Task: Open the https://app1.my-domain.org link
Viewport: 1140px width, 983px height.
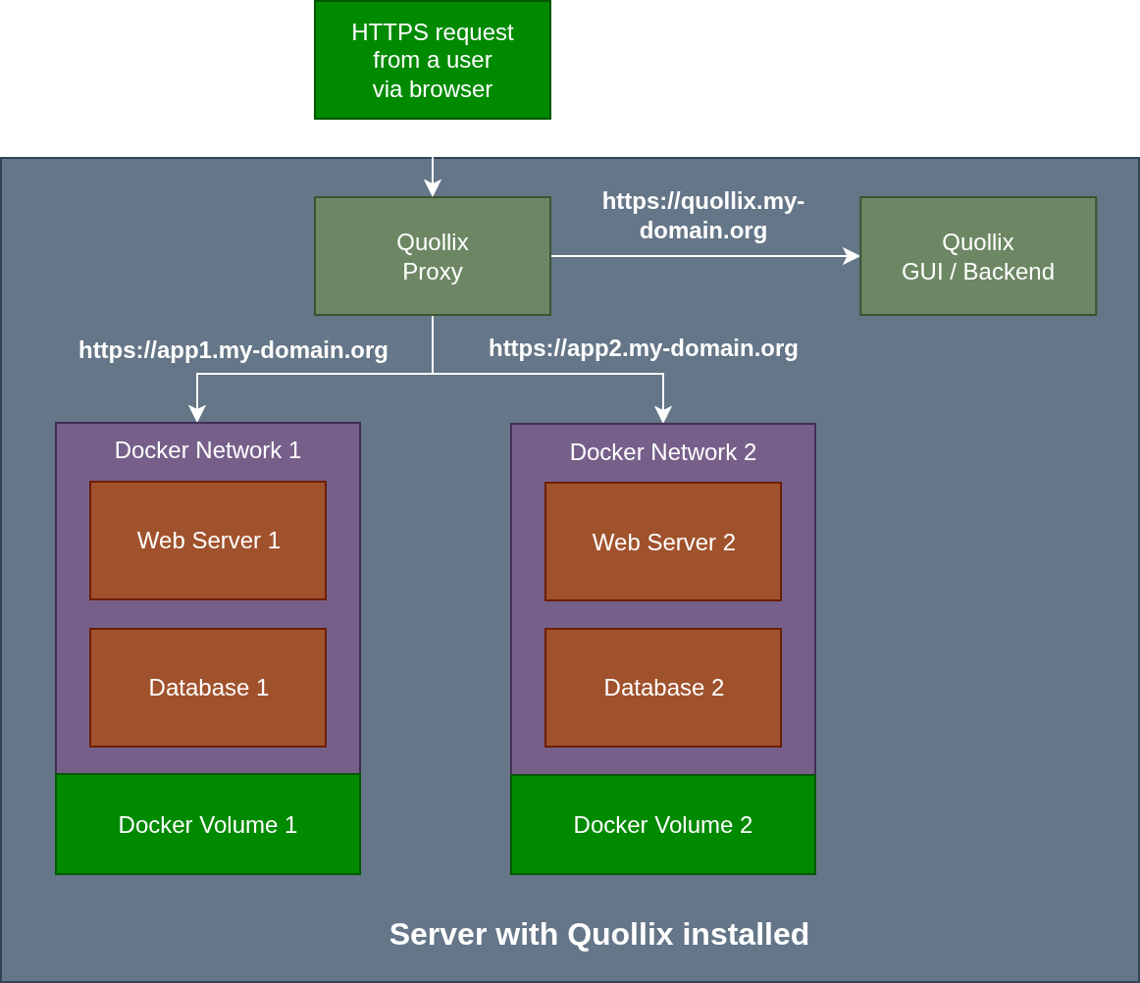Action: point(233,350)
